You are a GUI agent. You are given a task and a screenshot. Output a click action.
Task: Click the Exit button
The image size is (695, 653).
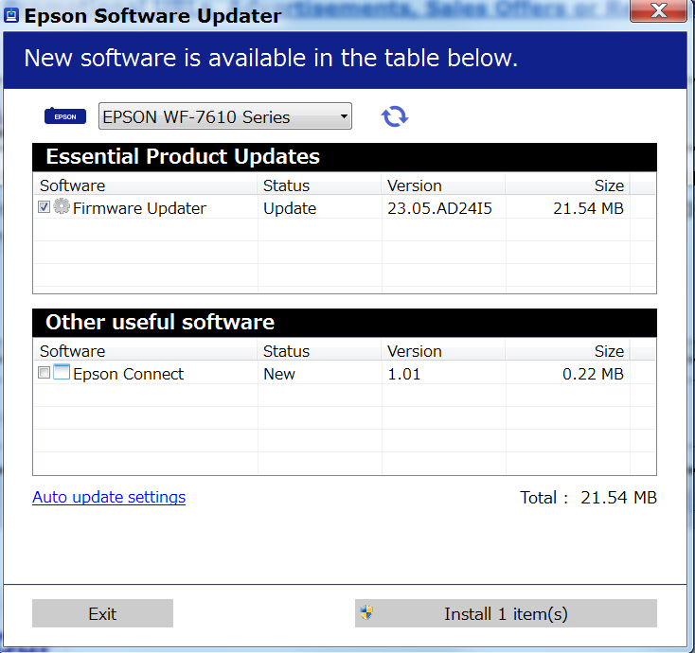102,613
